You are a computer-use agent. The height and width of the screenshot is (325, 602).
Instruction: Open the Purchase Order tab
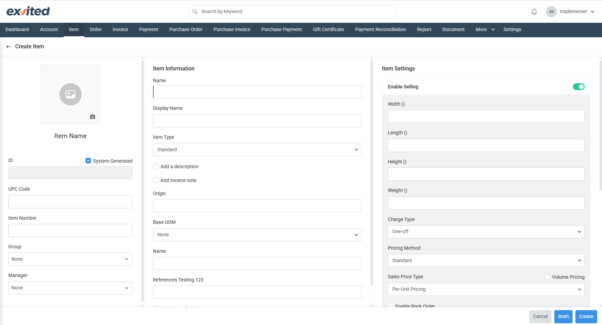186,30
